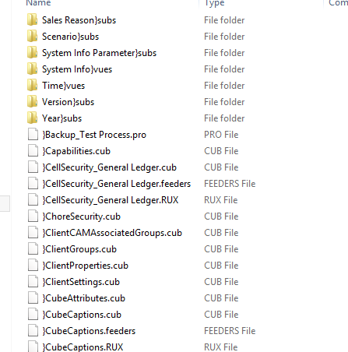Select the }CubeCaptions.feeders file icon
This screenshot has width=348, height=352.
coord(33,331)
